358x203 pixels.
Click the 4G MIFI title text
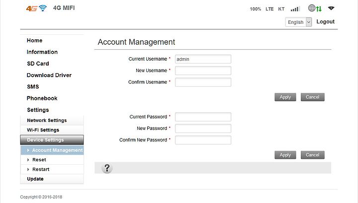64,8
